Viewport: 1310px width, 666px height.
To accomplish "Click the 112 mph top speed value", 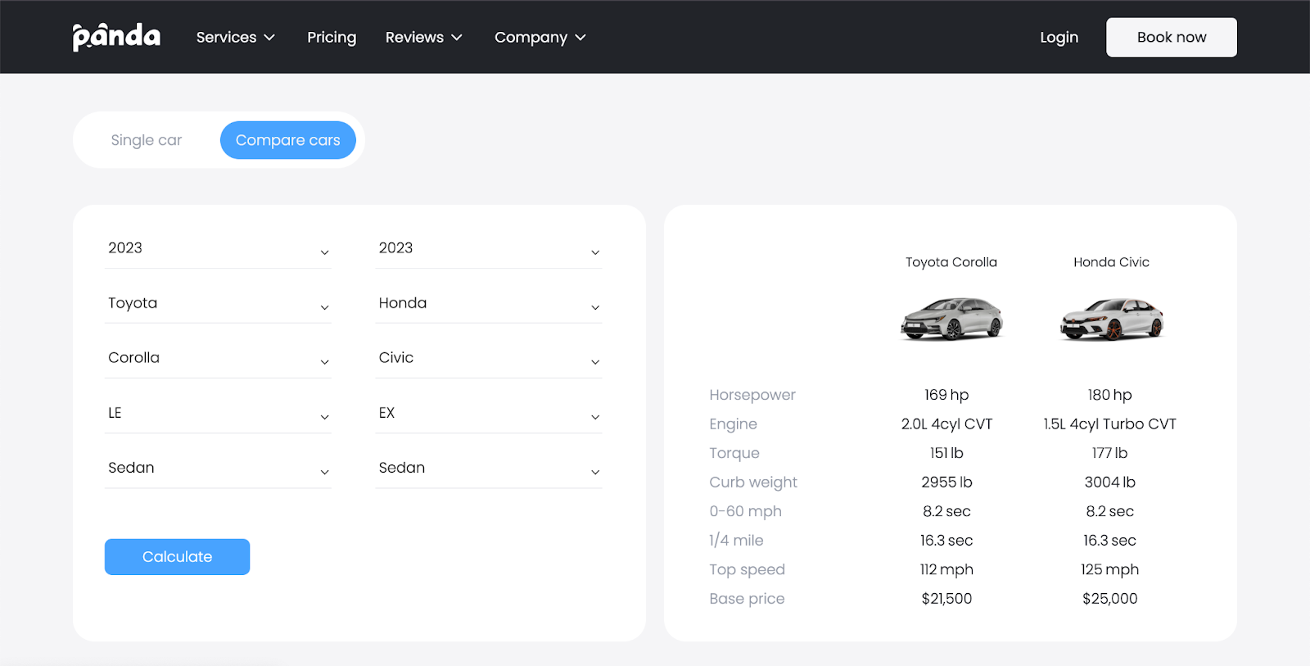I will point(946,569).
